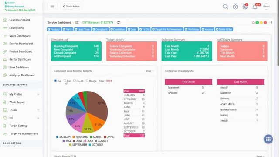Click the Project Dashboard sidebar icon
The height and width of the screenshot is (157, 279).
(x=5, y=51)
